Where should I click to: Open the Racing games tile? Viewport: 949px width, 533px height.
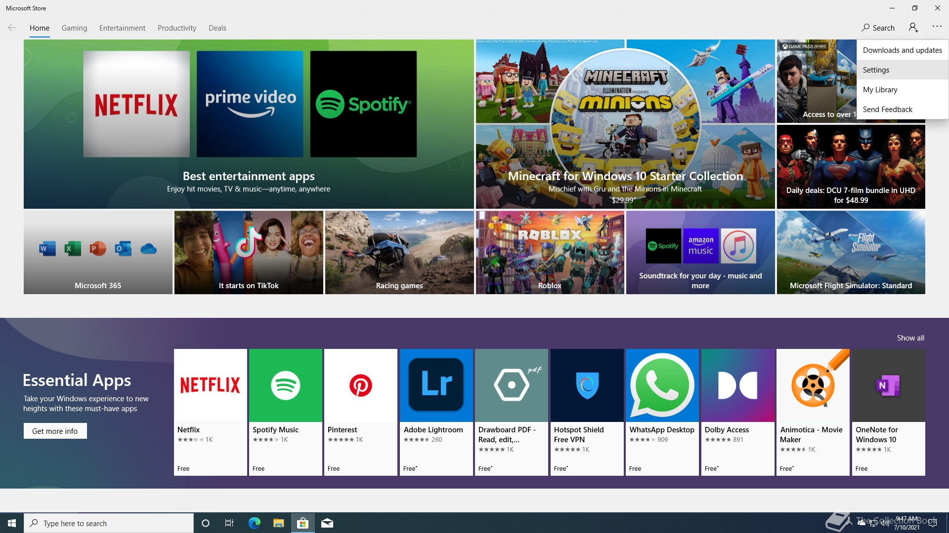[399, 253]
